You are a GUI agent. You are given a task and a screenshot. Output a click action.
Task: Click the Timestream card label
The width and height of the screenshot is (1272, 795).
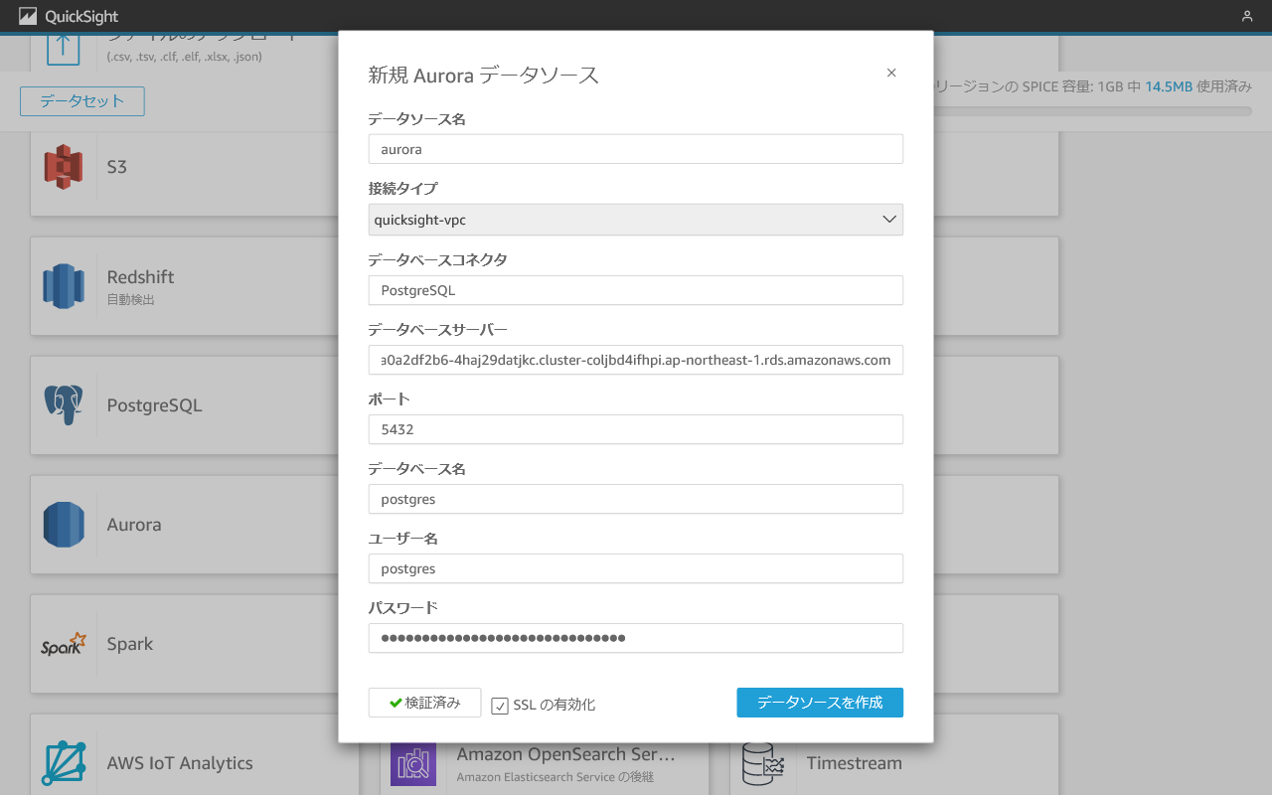point(855,763)
